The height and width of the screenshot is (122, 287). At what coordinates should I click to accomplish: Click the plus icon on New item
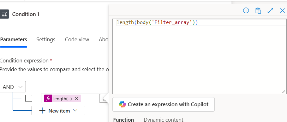(42, 111)
